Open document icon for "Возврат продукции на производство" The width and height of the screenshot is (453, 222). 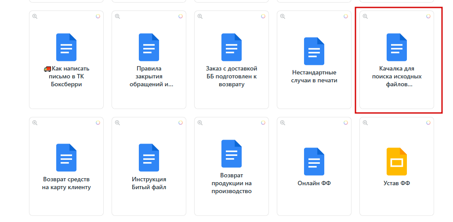[232, 154]
